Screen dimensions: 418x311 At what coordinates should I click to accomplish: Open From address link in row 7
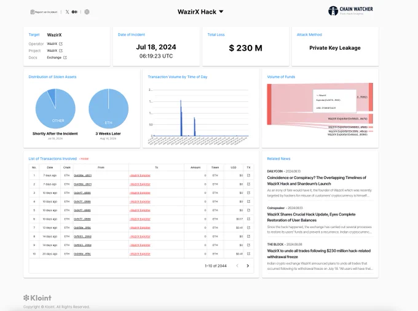click(82, 227)
